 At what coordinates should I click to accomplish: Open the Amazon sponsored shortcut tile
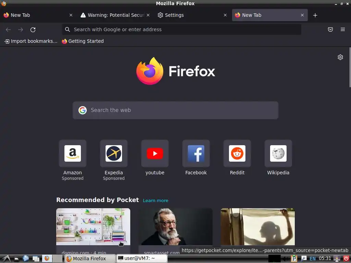(73, 153)
